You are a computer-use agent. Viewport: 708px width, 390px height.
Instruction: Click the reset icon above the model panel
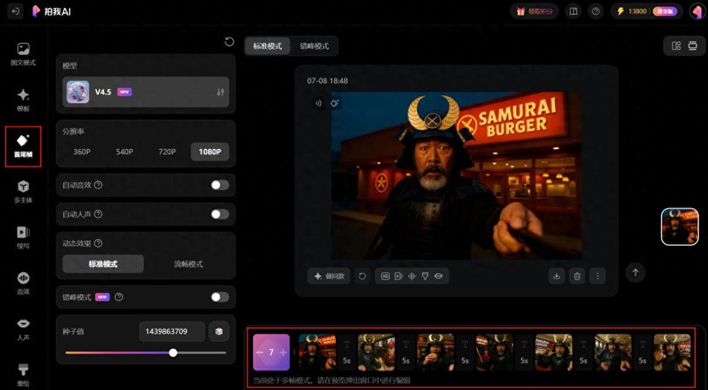229,42
